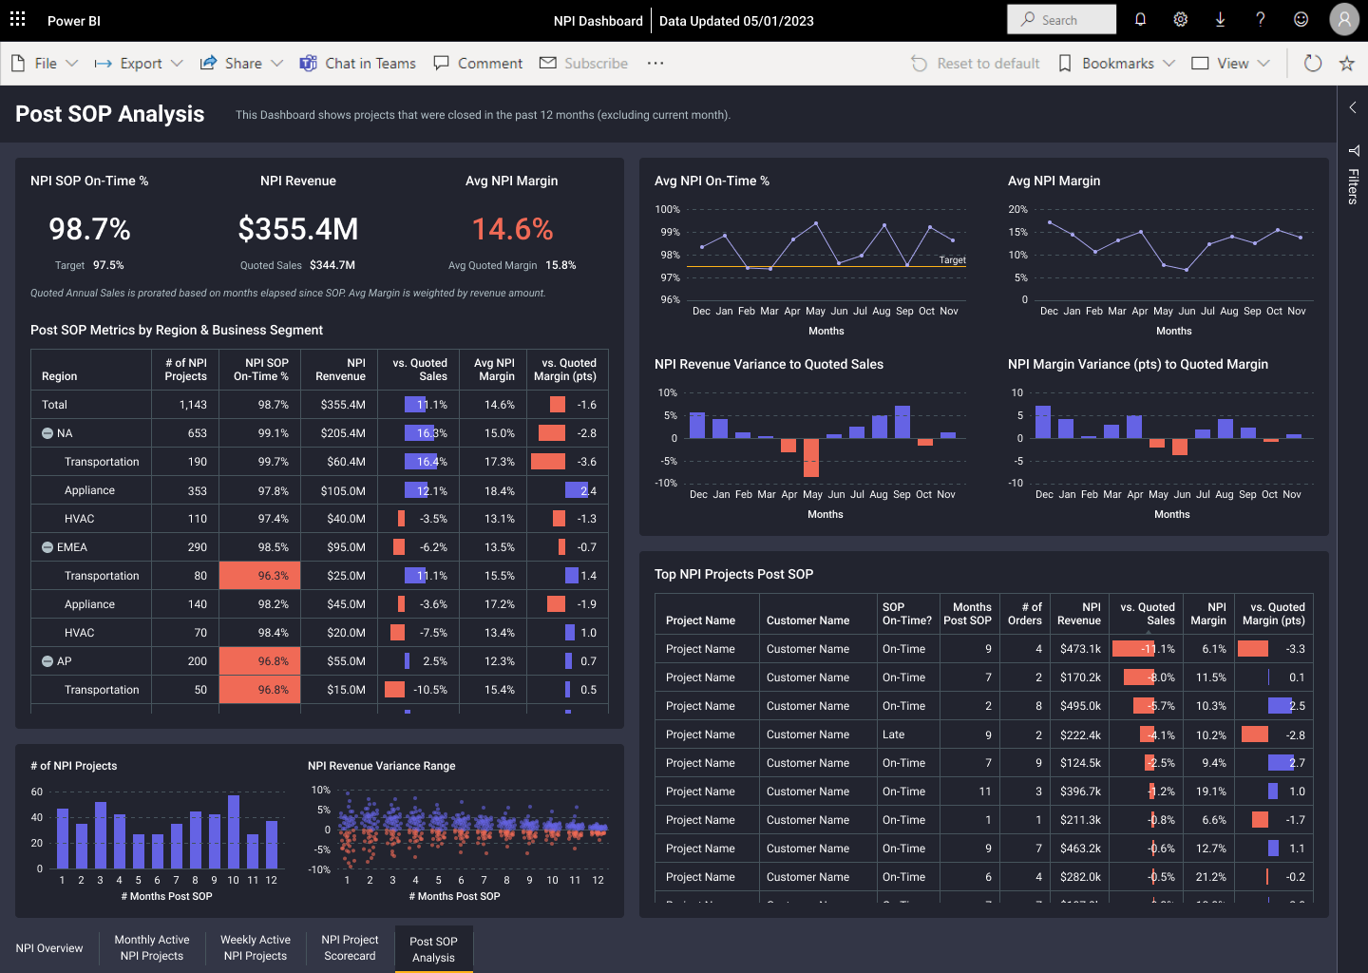This screenshot has width=1368, height=973.
Task: Click Chat in Teams button
Action: click(x=358, y=64)
